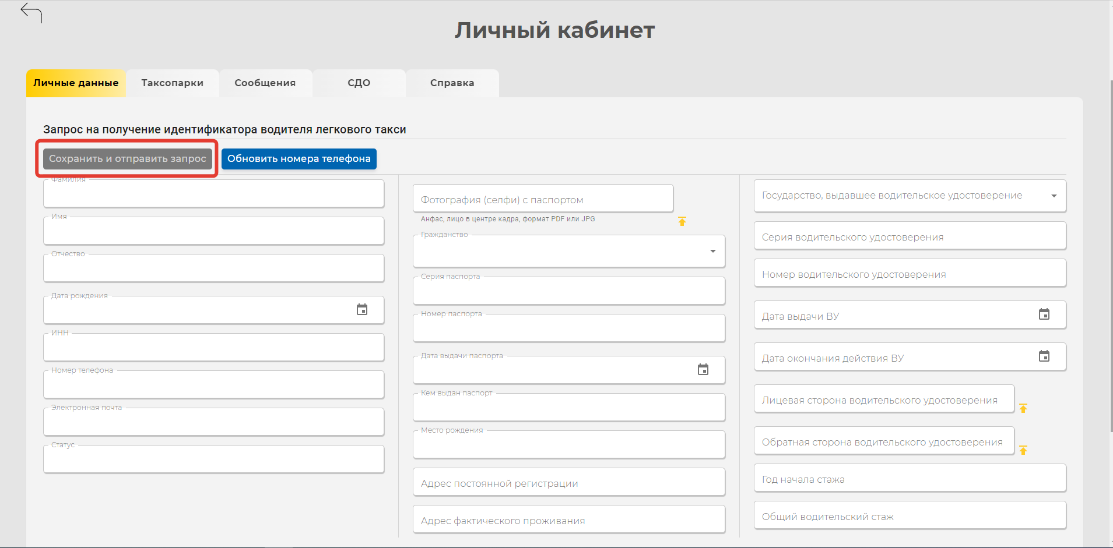Click the Статус field
This screenshot has width=1113, height=548.
213,459
